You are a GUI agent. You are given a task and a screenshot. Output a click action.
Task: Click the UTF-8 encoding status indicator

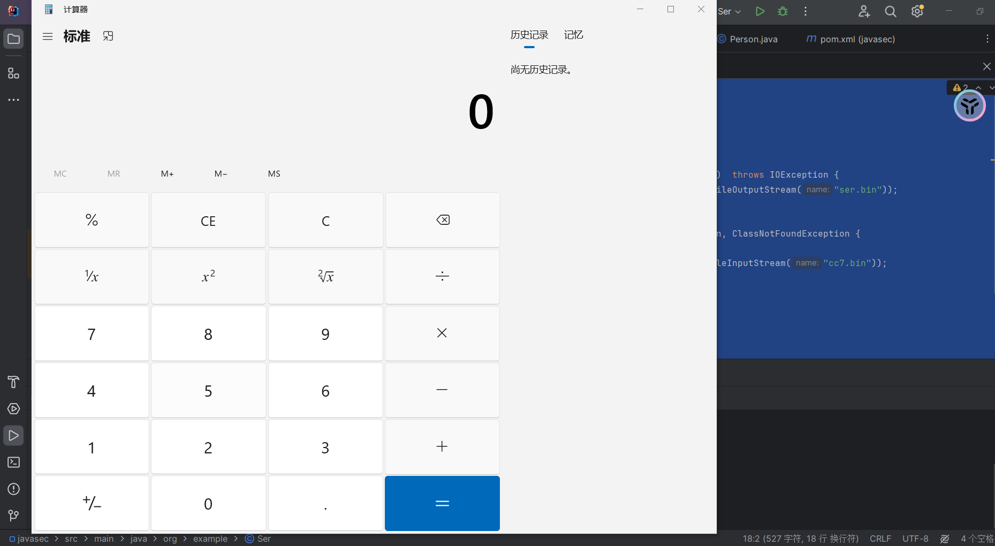pos(915,539)
